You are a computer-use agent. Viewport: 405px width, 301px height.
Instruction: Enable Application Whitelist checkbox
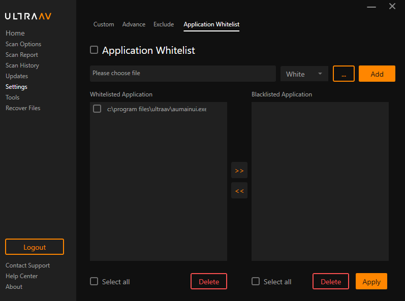94,50
